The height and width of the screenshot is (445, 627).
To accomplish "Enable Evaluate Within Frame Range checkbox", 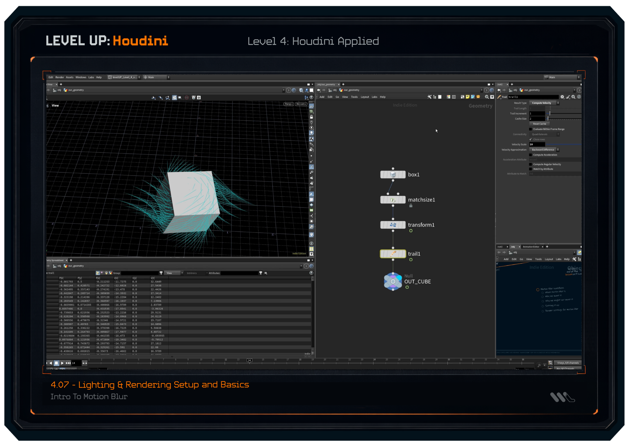I will pyautogui.click(x=531, y=129).
